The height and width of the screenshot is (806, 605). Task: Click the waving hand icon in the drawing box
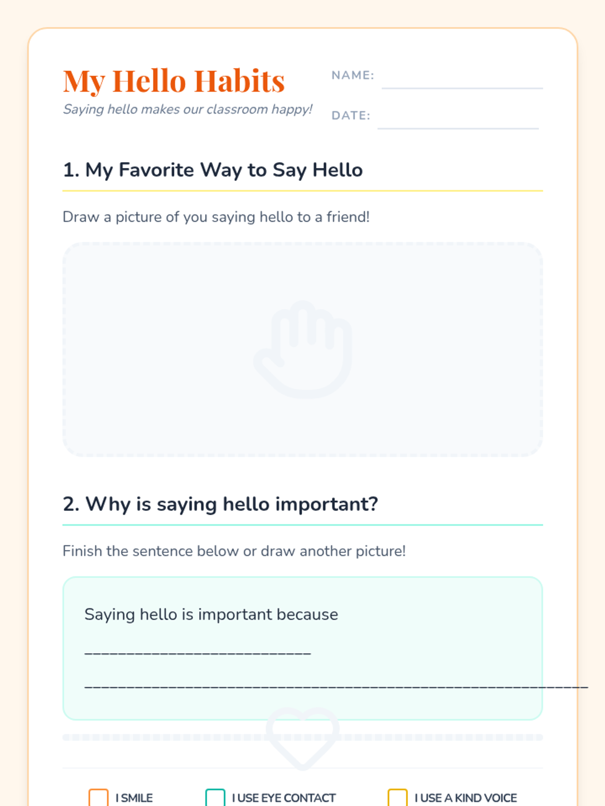tap(302, 349)
